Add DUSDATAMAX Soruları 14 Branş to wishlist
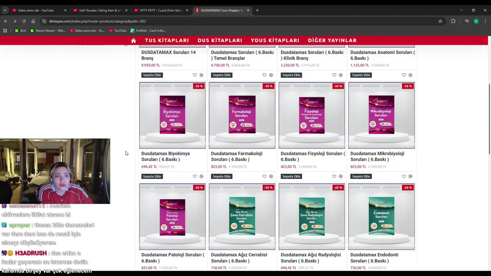The height and width of the screenshot is (276, 491). tap(195, 75)
